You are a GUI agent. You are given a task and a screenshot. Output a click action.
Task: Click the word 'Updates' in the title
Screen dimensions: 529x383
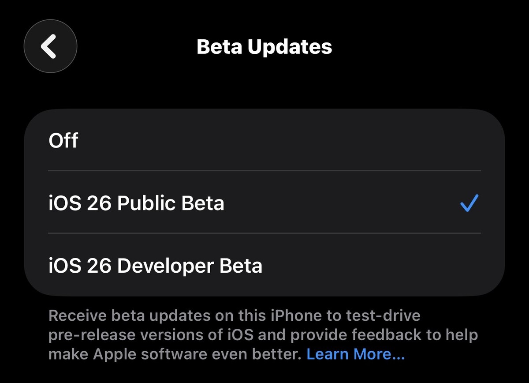click(x=290, y=47)
